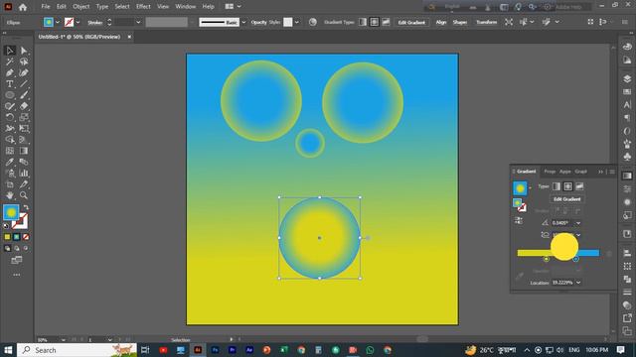The image size is (636, 357).
Task: Open graphic Style dropdown arrow
Action: coord(297,22)
